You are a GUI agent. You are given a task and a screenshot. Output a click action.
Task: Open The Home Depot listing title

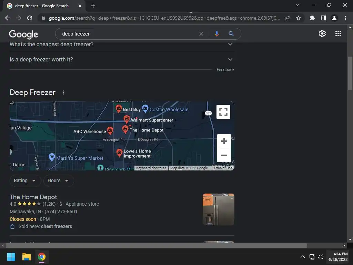(x=33, y=197)
